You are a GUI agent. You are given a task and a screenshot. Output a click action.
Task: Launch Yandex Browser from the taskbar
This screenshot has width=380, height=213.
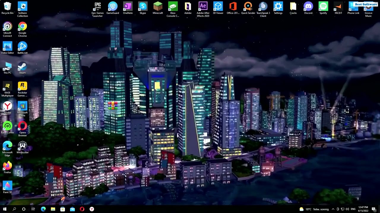(92, 209)
